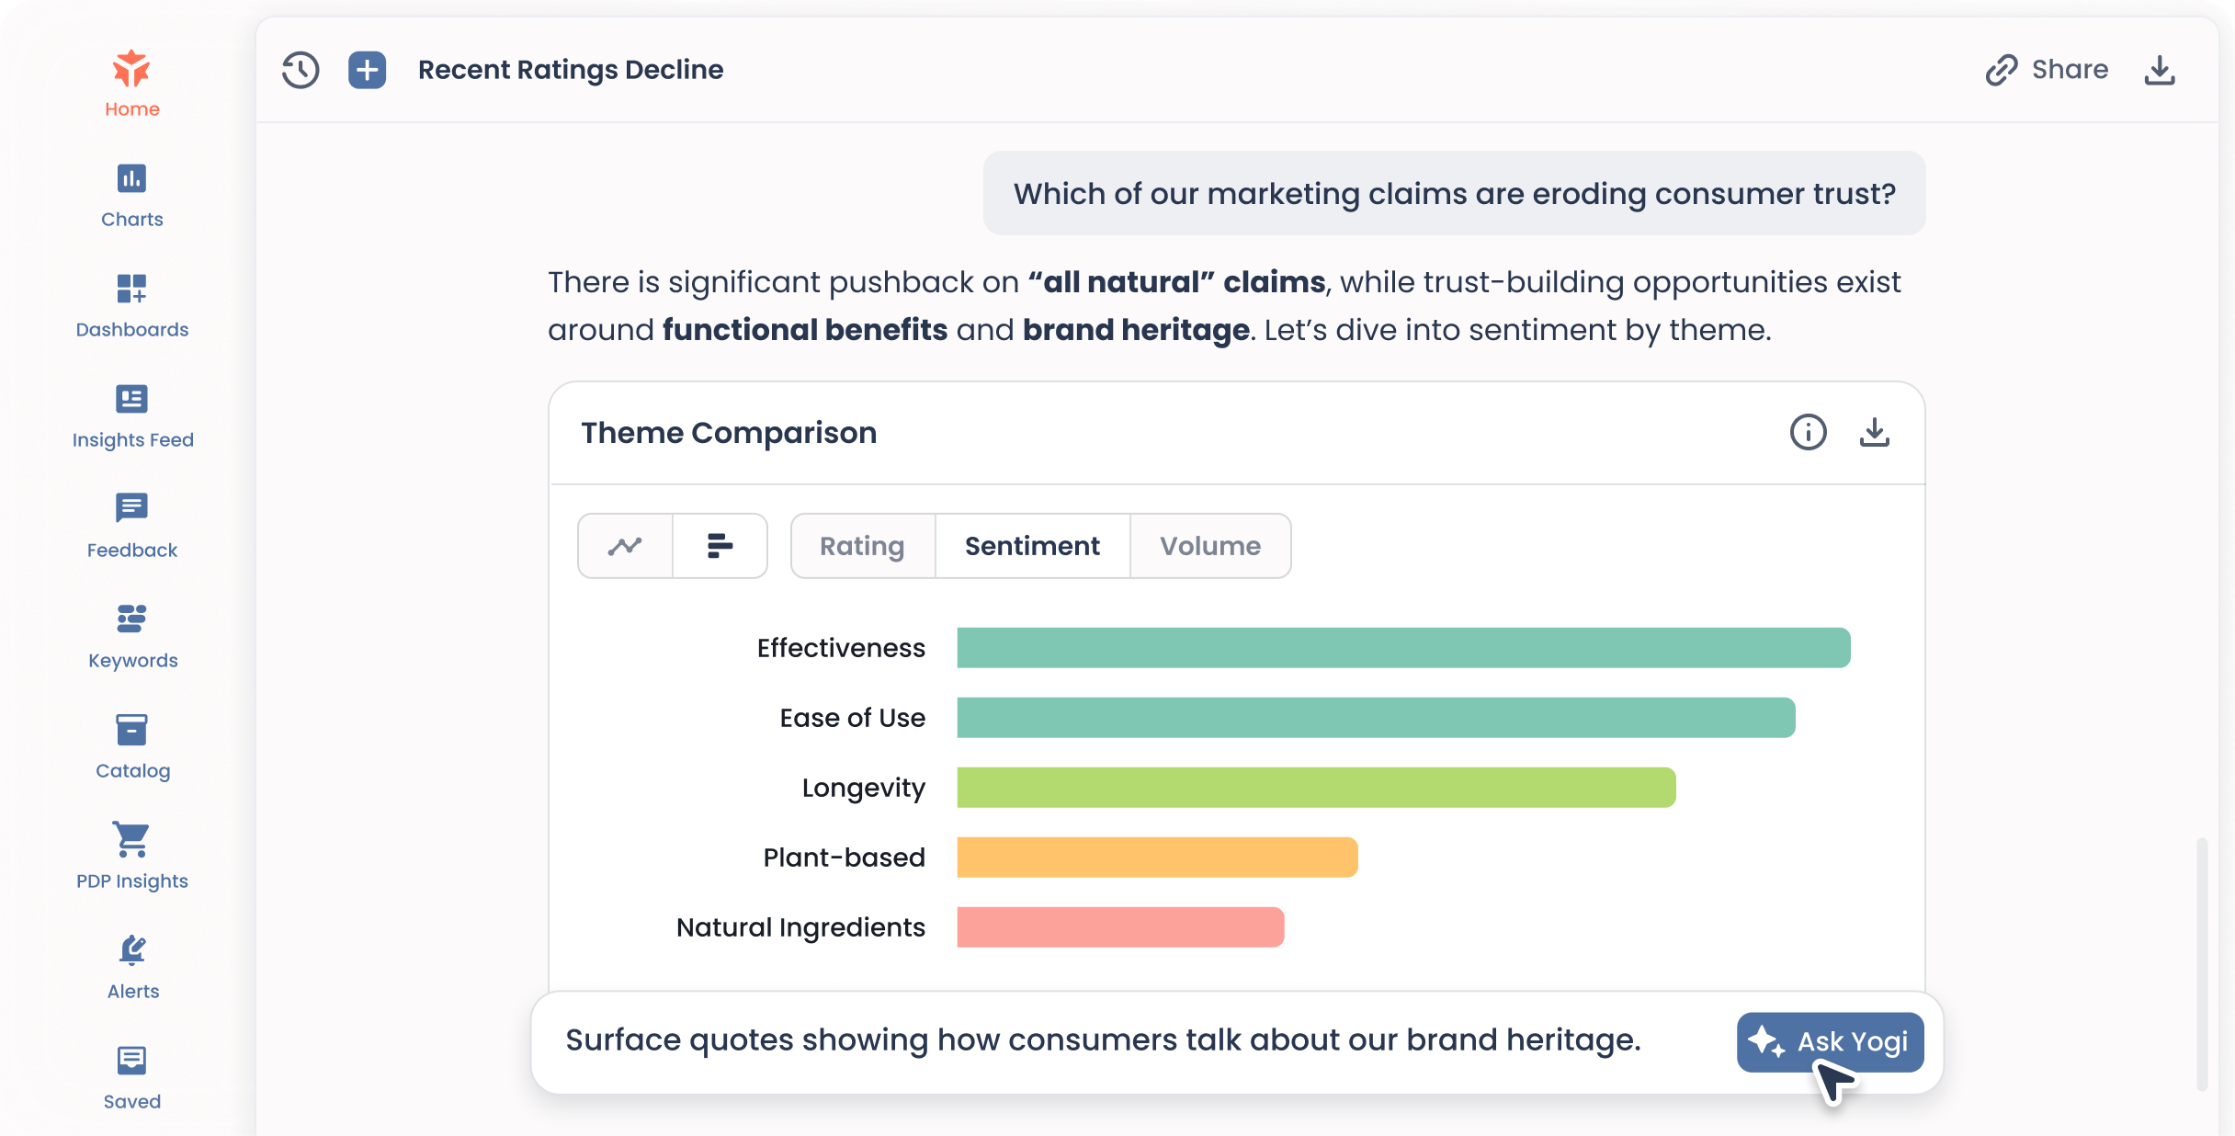Viewport: 2235px width, 1136px height.
Task: Go to Dashboards in sidebar
Action: pos(132,305)
